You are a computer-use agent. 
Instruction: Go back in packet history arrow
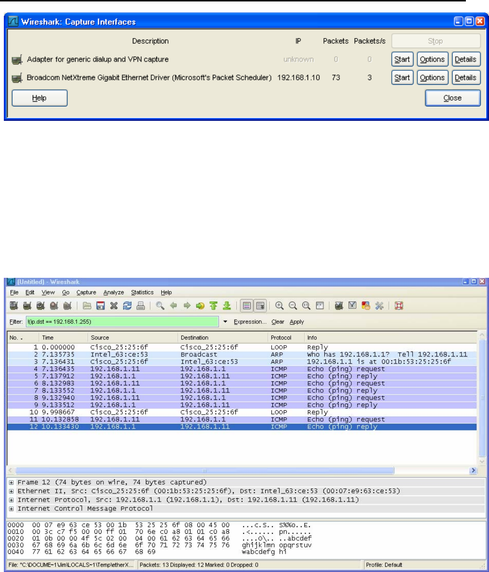coord(173,306)
